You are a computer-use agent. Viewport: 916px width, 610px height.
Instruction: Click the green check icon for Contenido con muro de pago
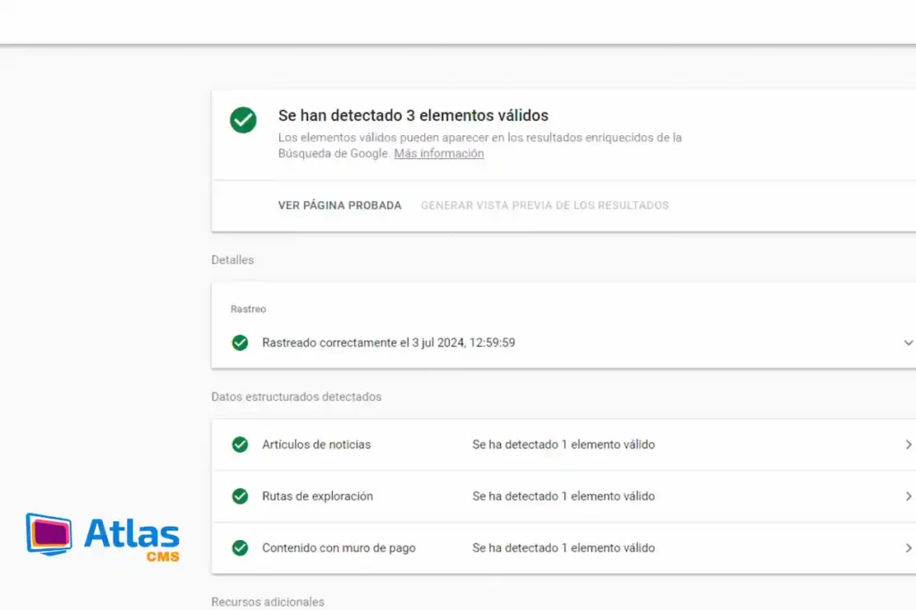pyautogui.click(x=240, y=548)
